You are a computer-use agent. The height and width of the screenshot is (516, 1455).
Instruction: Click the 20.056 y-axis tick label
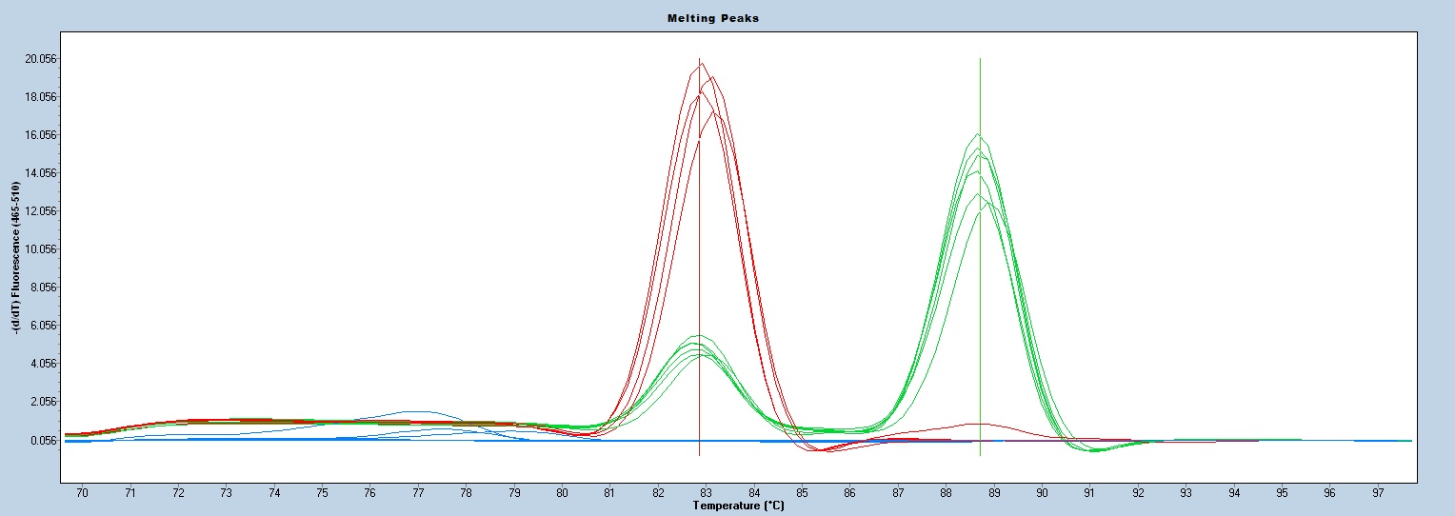tap(41, 59)
